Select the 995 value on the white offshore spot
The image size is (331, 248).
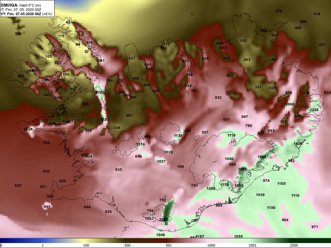click(47, 206)
